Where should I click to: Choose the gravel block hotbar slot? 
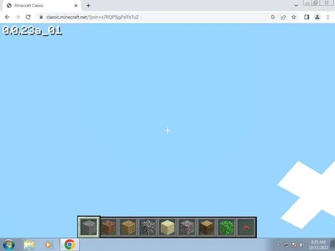click(187, 227)
